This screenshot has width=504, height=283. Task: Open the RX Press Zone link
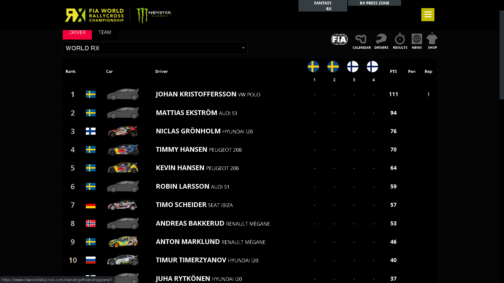coord(374,3)
